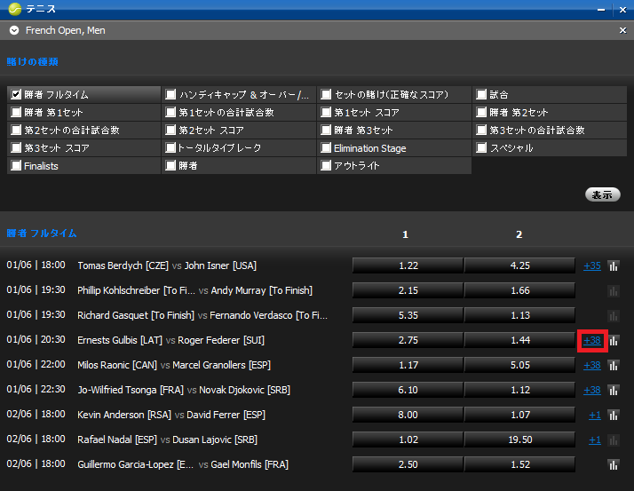Bet on John Isner at 4.25
The width and height of the screenshot is (634, 491).
pos(519,265)
